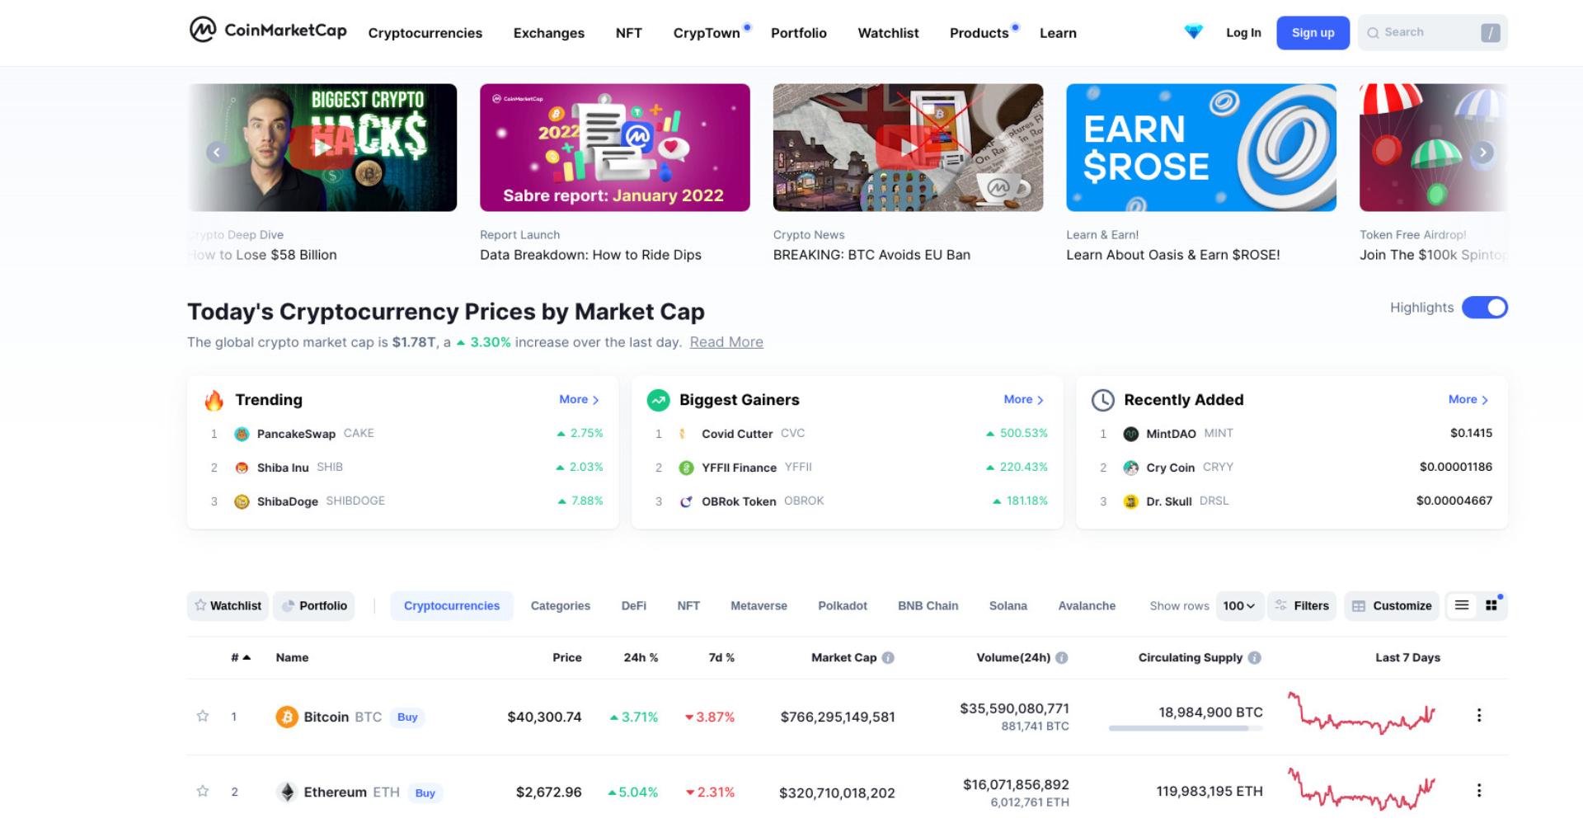Click Ethereum last 7 days sparkline
The height and width of the screenshot is (823, 1583).
(x=1362, y=789)
